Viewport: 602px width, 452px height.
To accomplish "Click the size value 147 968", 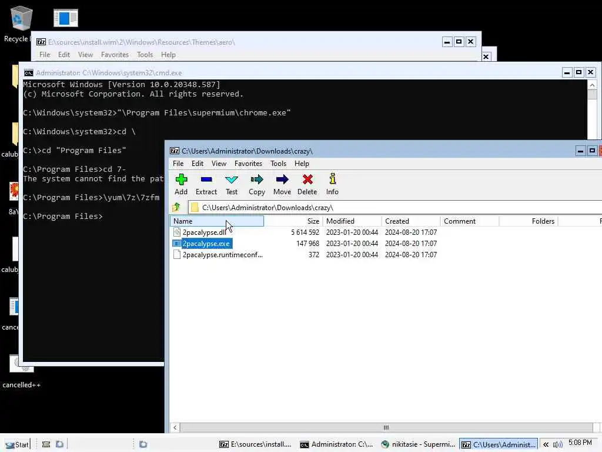I will click(307, 243).
